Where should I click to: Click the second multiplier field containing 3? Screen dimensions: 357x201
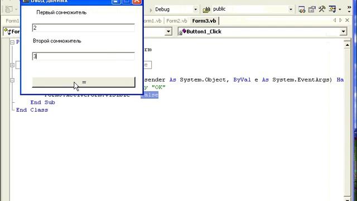click(x=83, y=56)
